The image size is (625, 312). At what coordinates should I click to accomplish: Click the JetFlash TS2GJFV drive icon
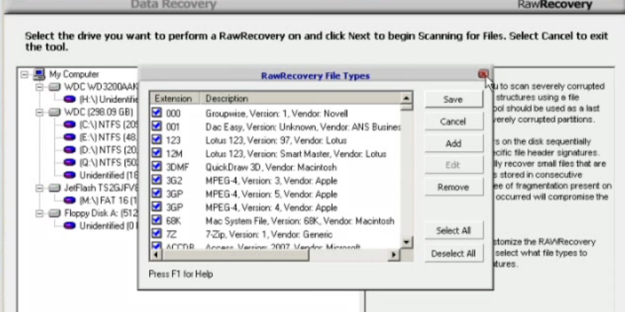point(55,188)
